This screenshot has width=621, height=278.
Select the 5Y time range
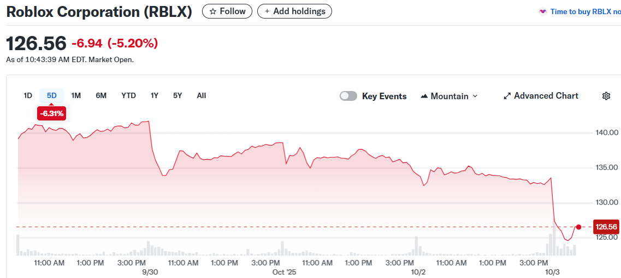tap(178, 96)
